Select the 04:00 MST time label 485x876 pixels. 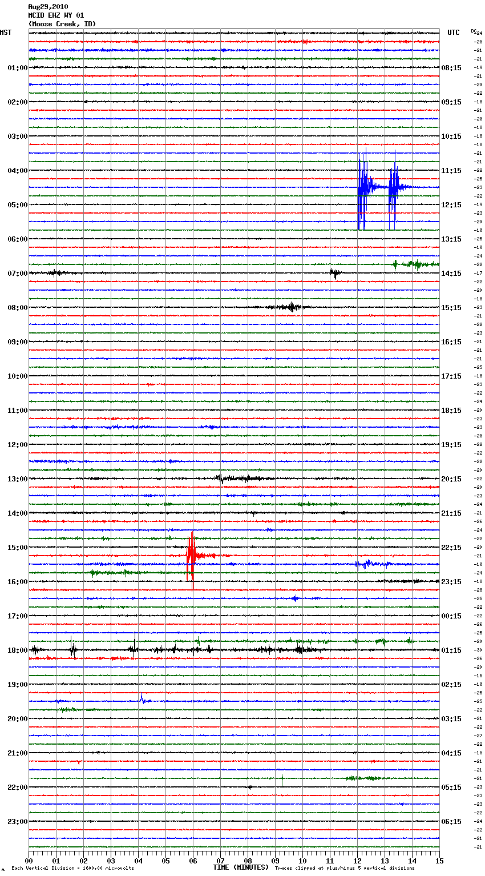tap(18, 171)
